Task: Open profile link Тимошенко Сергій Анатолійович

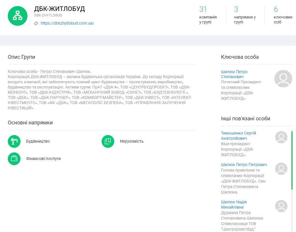Action: click(x=238, y=136)
